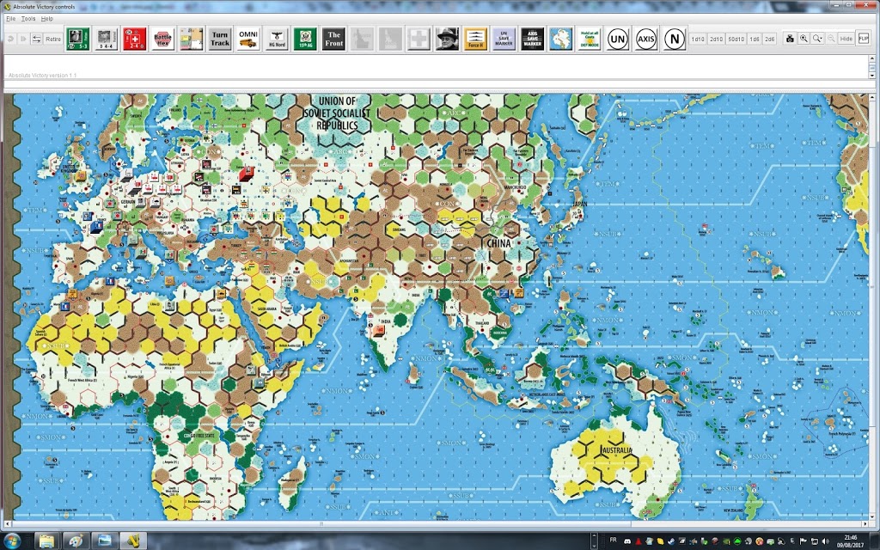This screenshot has height=550, width=880.
Task: Open the green 5-3 unit counter palette
Action: (x=78, y=39)
